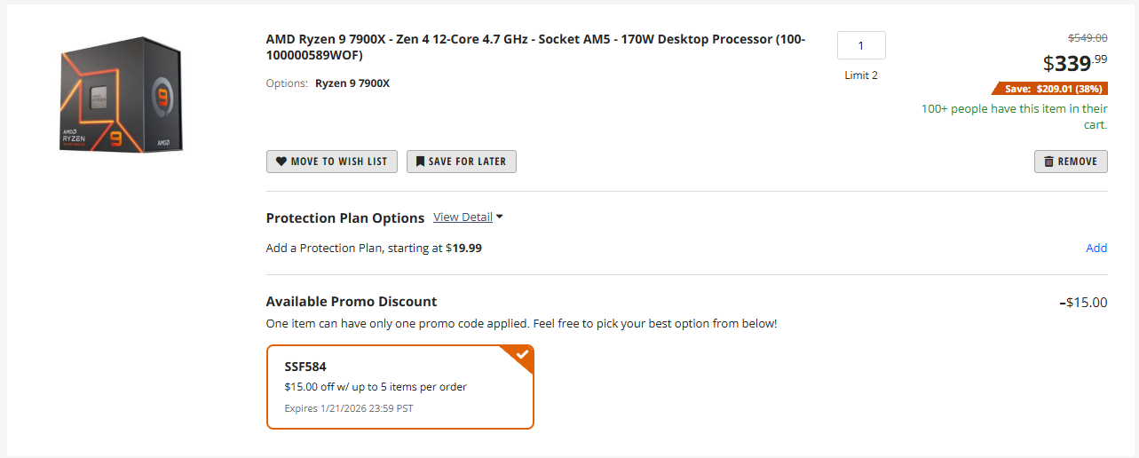Click the -$15.00 promo discount amount
Image resolution: width=1139 pixels, height=458 pixels.
pyautogui.click(x=1083, y=303)
